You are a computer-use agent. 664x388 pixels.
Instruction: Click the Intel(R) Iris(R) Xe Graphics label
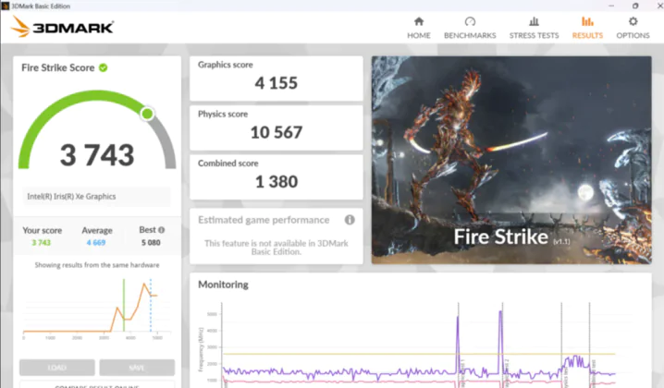71,197
